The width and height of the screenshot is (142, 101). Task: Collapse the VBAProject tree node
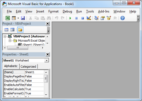tap(5, 37)
